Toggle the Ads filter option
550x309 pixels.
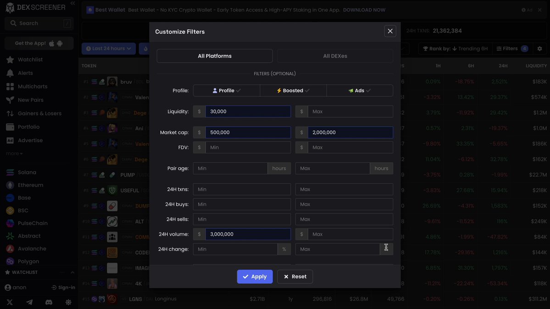360,90
